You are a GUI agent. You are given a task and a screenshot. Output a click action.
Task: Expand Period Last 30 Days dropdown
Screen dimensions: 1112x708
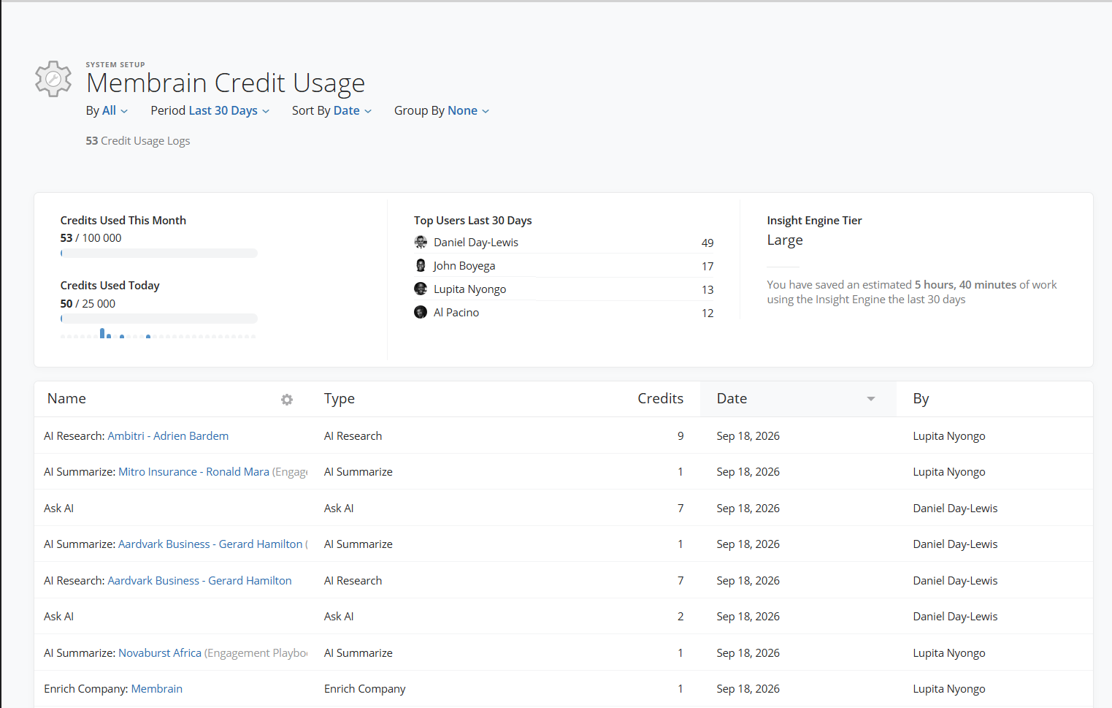coord(210,110)
